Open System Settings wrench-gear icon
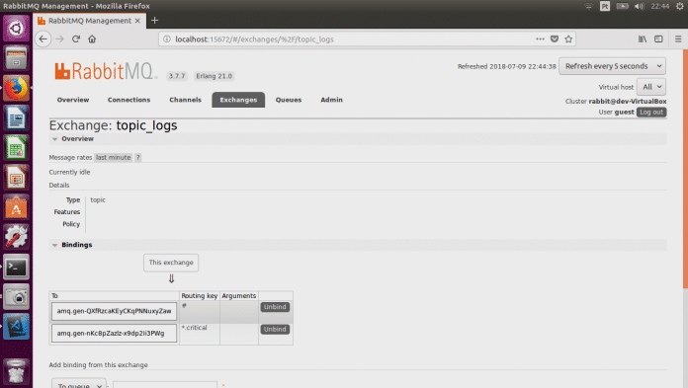 [16, 237]
